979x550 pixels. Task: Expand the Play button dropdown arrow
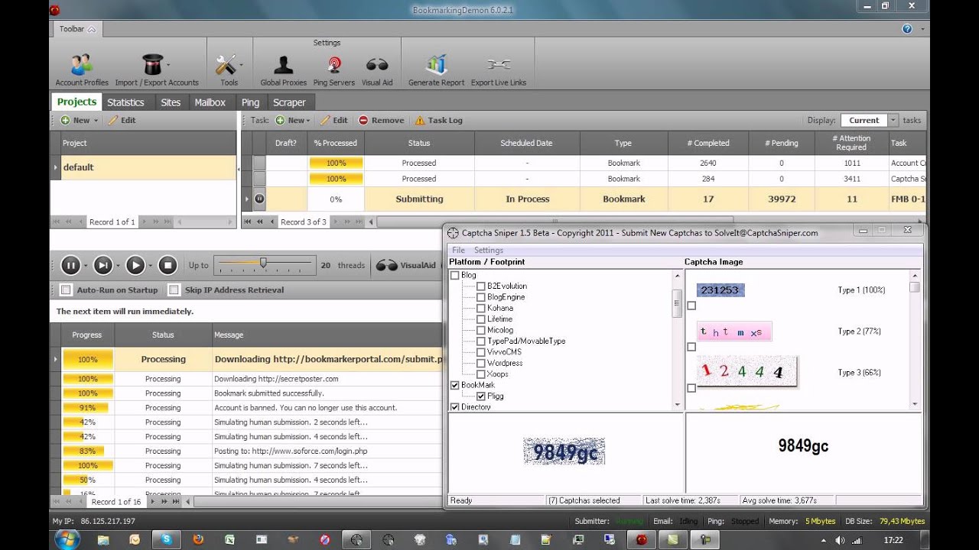[x=150, y=266]
